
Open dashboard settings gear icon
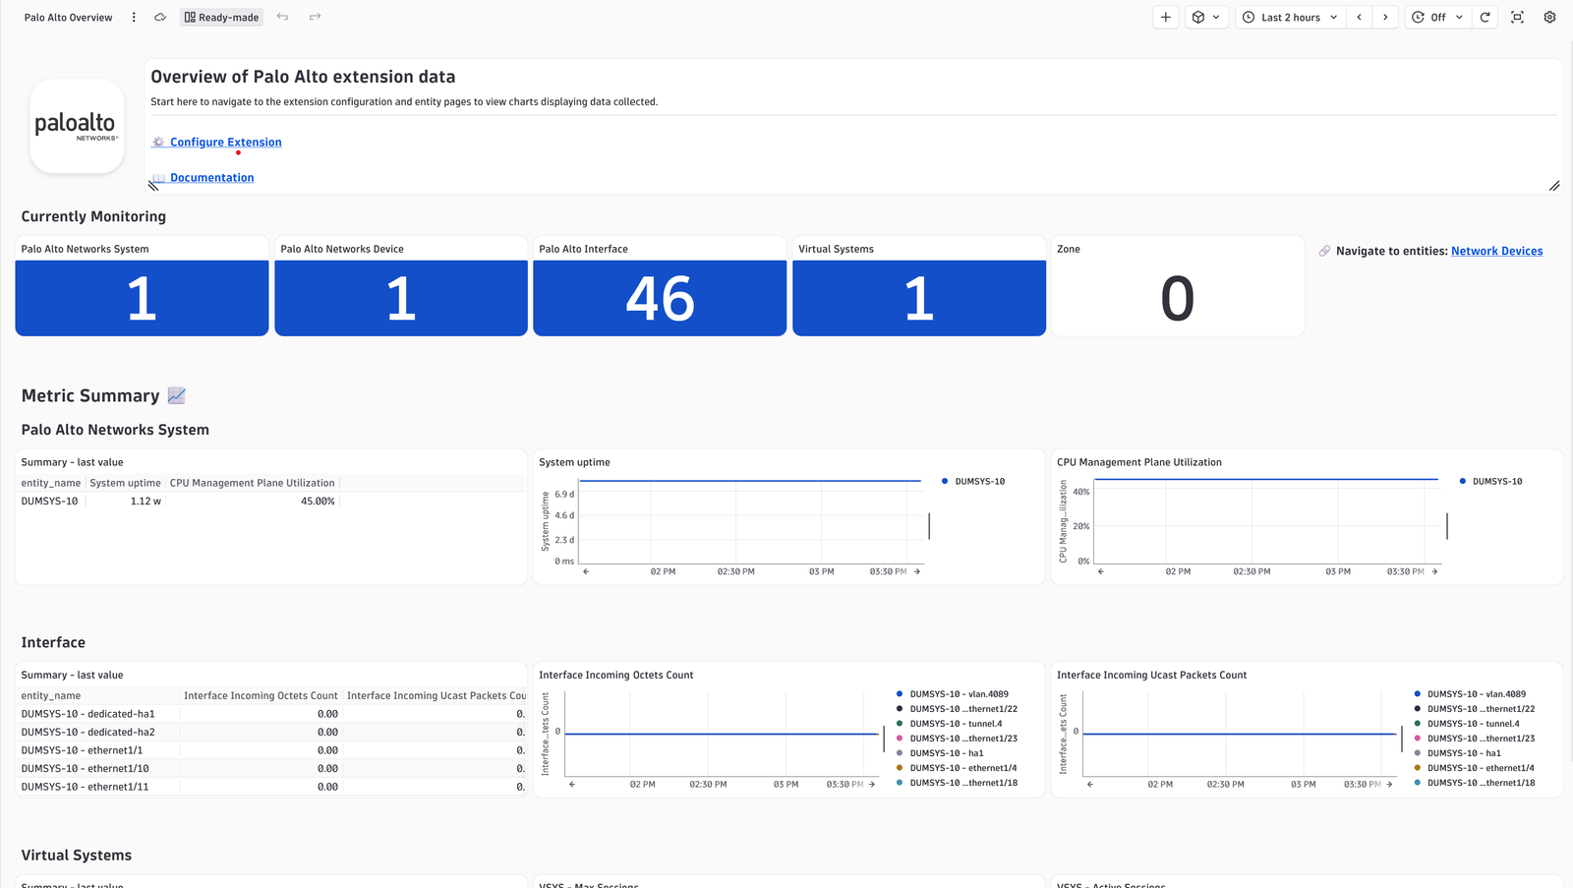point(1549,17)
